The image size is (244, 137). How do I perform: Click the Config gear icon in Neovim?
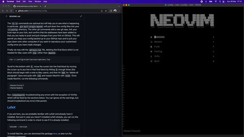pyautogui.click(x=151, y=52)
